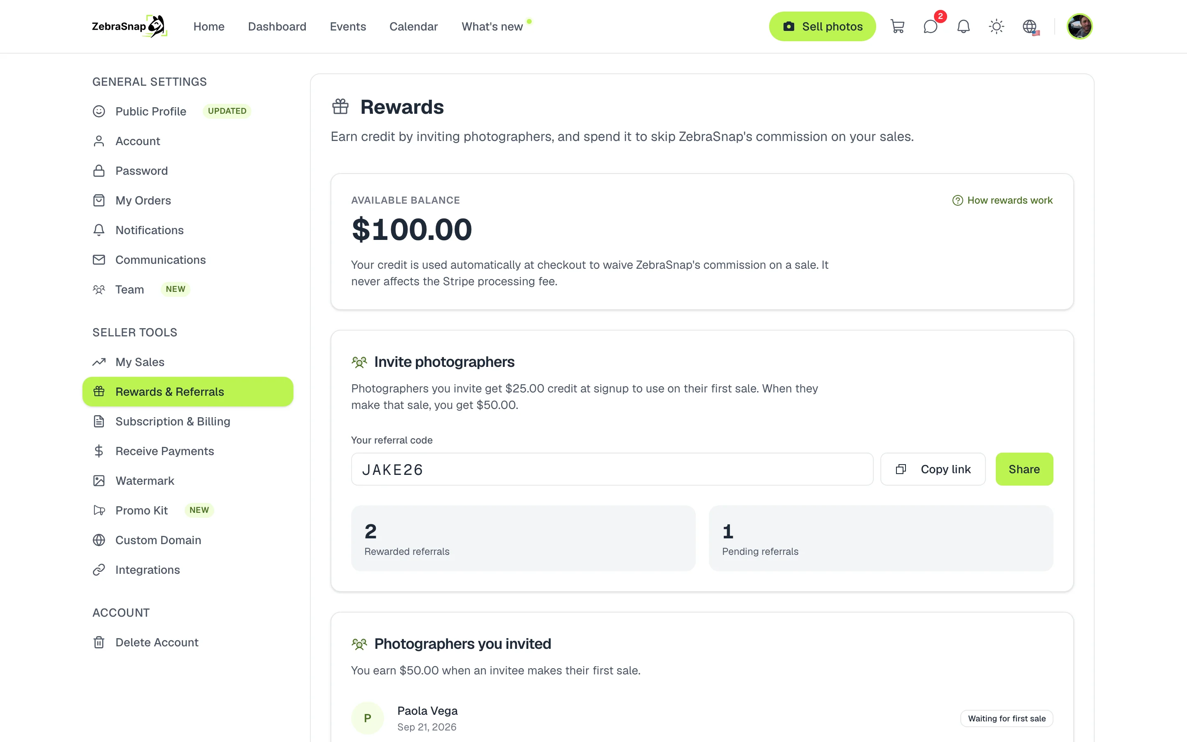Click the green Share button

1024,469
